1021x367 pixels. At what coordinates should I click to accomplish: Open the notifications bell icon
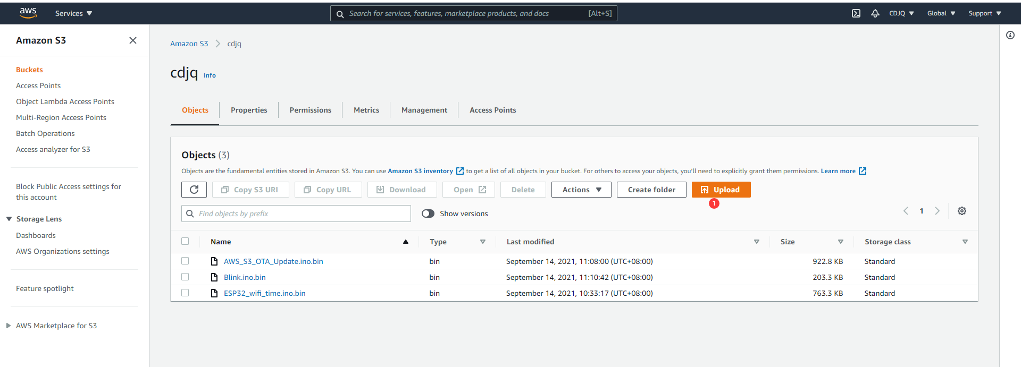coord(875,13)
